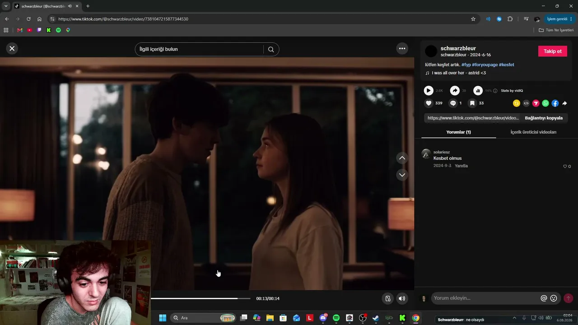Copy link with Bağlantıyı kopyala
The height and width of the screenshot is (325, 578).
click(544, 118)
